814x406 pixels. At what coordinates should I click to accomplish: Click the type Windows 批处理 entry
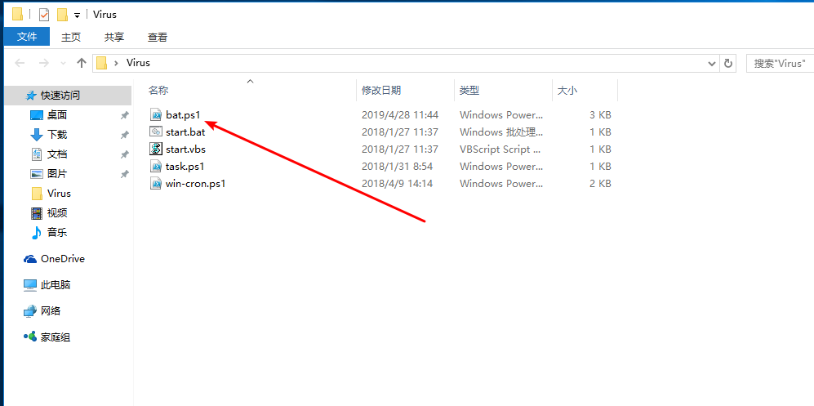click(x=502, y=132)
